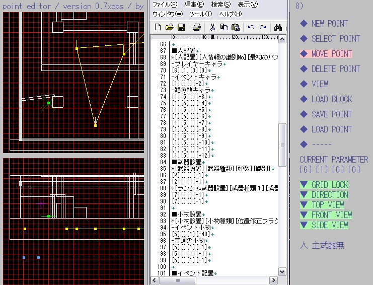This screenshot has height=285, width=373.
Task: Click the Print toolbar icon
Action: [197, 27]
